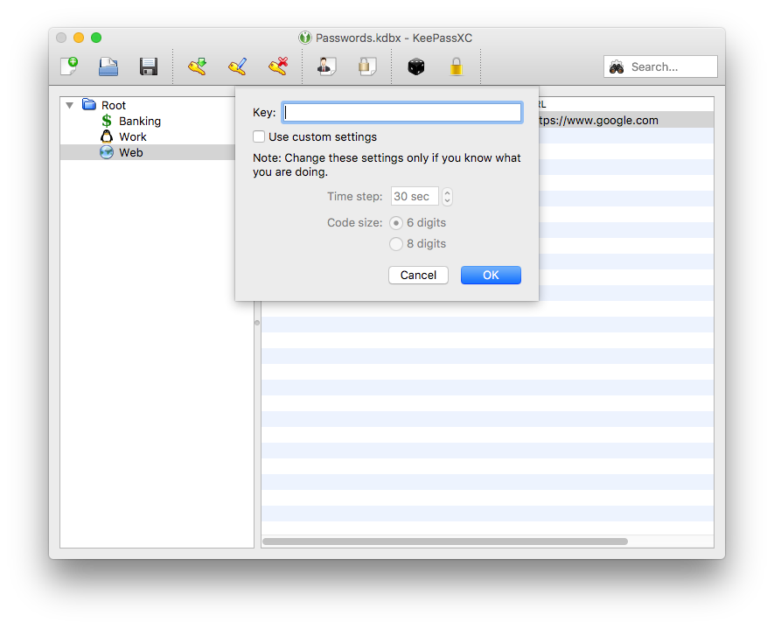Save database with the floppy disk icon
The width and height of the screenshot is (774, 629).
point(149,66)
